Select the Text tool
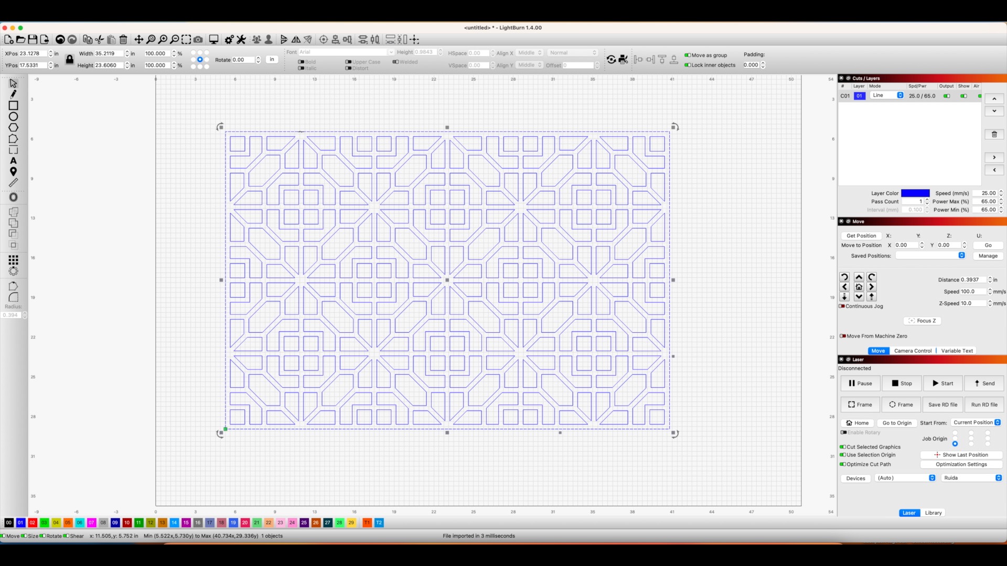 point(13,160)
